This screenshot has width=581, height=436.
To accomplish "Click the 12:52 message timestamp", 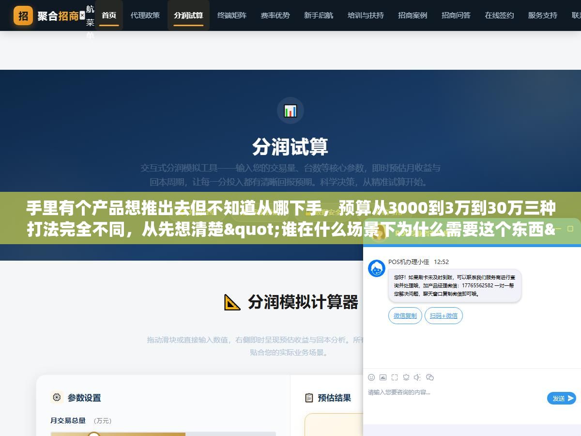I will (x=441, y=262).
